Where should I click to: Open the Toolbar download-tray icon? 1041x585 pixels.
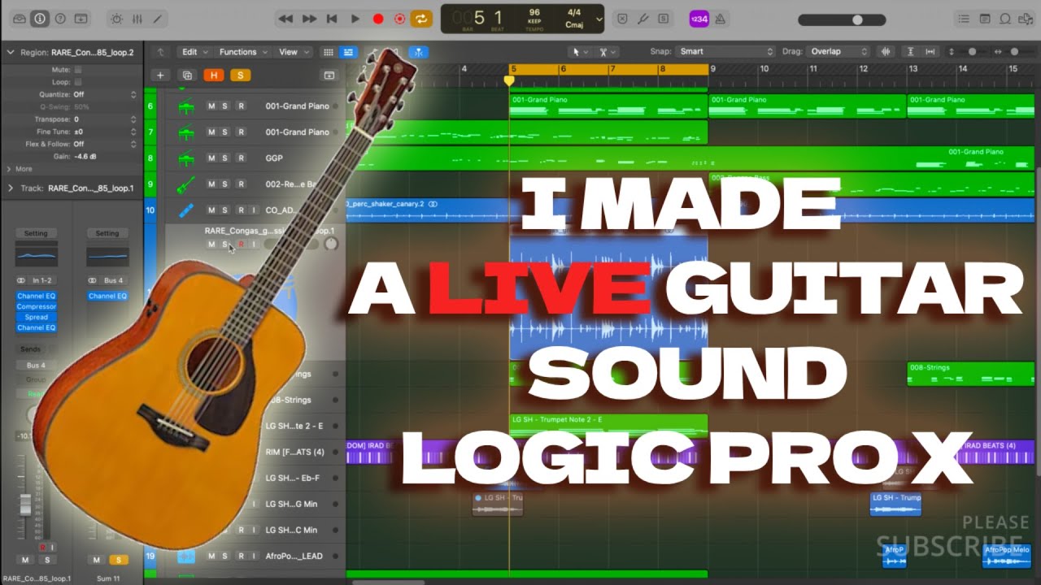[x=81, y=18]
